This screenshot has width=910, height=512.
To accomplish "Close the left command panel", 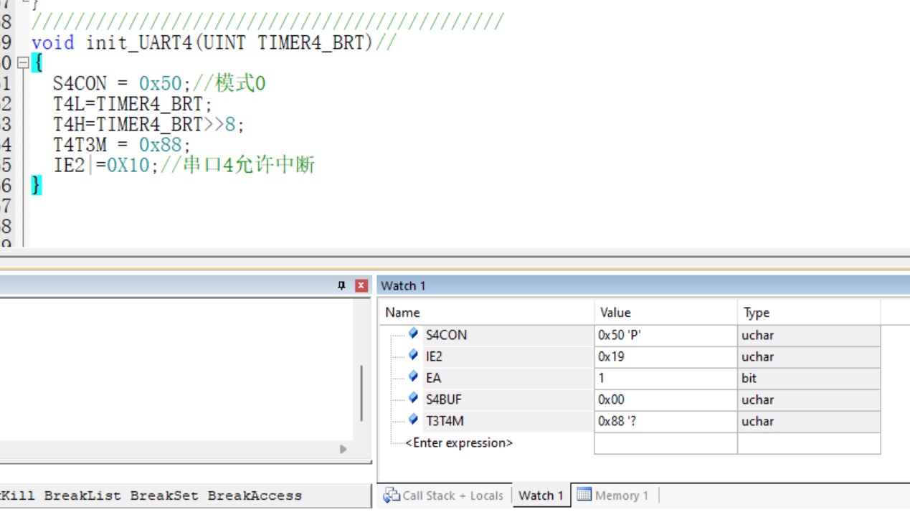I will point(361,285).
